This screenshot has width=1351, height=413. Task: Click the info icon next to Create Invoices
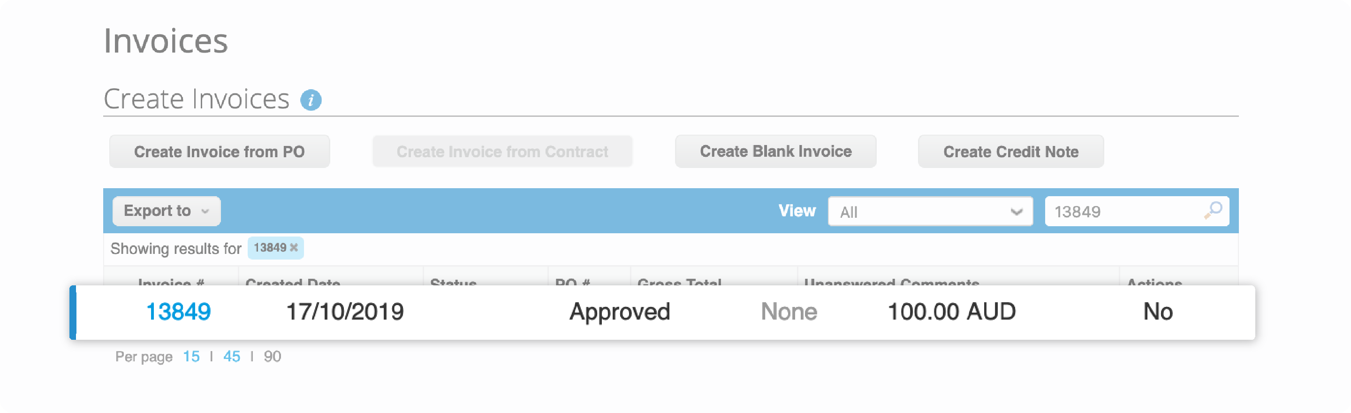pyautogui.click(x=311, y=99)
